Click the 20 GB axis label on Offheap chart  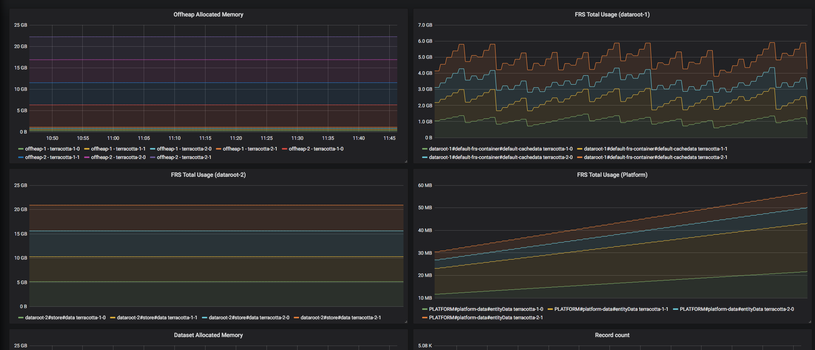20,46
